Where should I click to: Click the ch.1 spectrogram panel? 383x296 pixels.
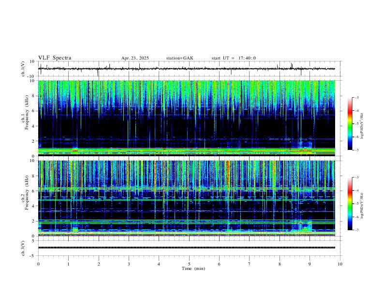(187, 118)
